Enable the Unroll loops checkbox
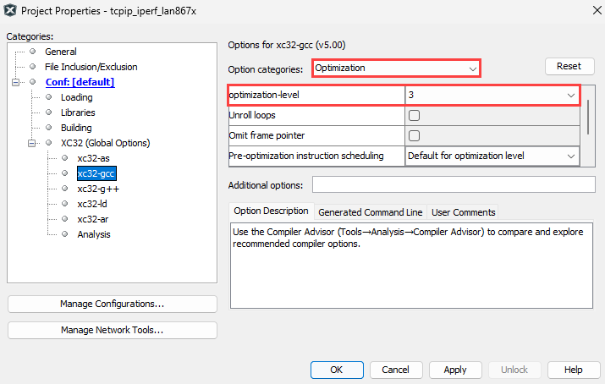This screenshot has width=605, height=384. 415,115
